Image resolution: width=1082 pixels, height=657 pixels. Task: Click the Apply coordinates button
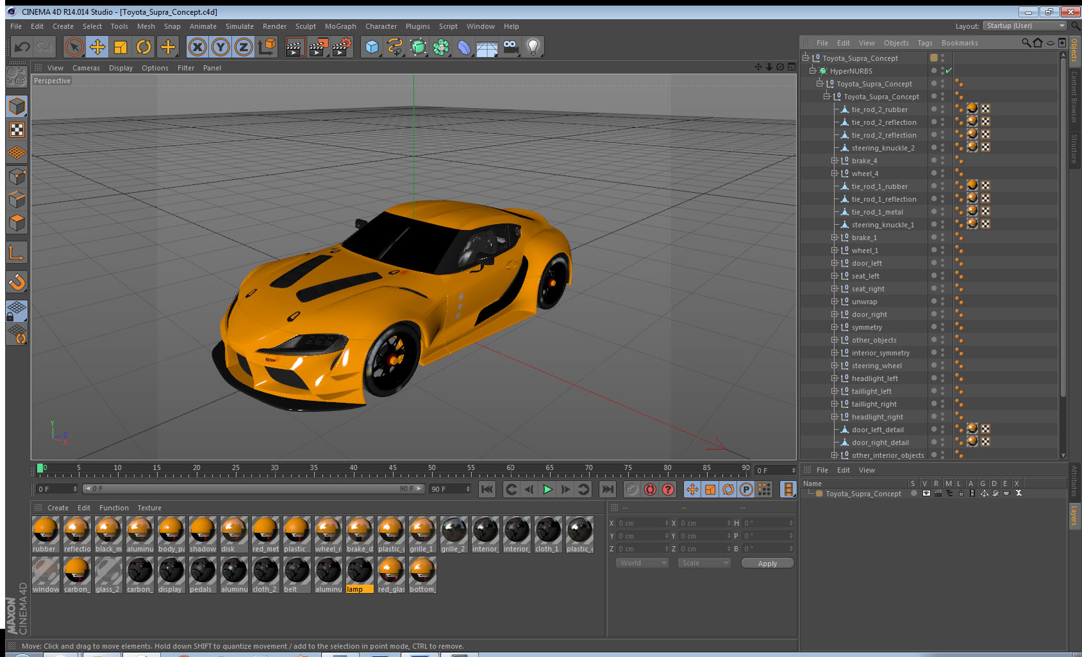pyautogui.click(x=767, y=564)
